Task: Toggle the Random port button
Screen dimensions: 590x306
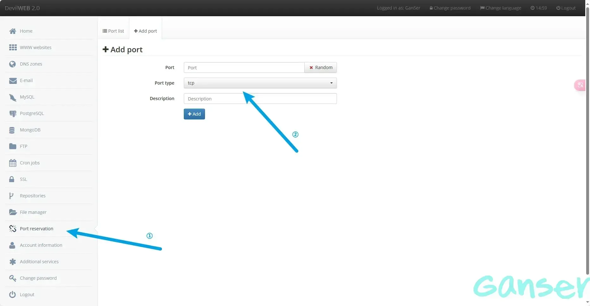Action: (320, 67)
